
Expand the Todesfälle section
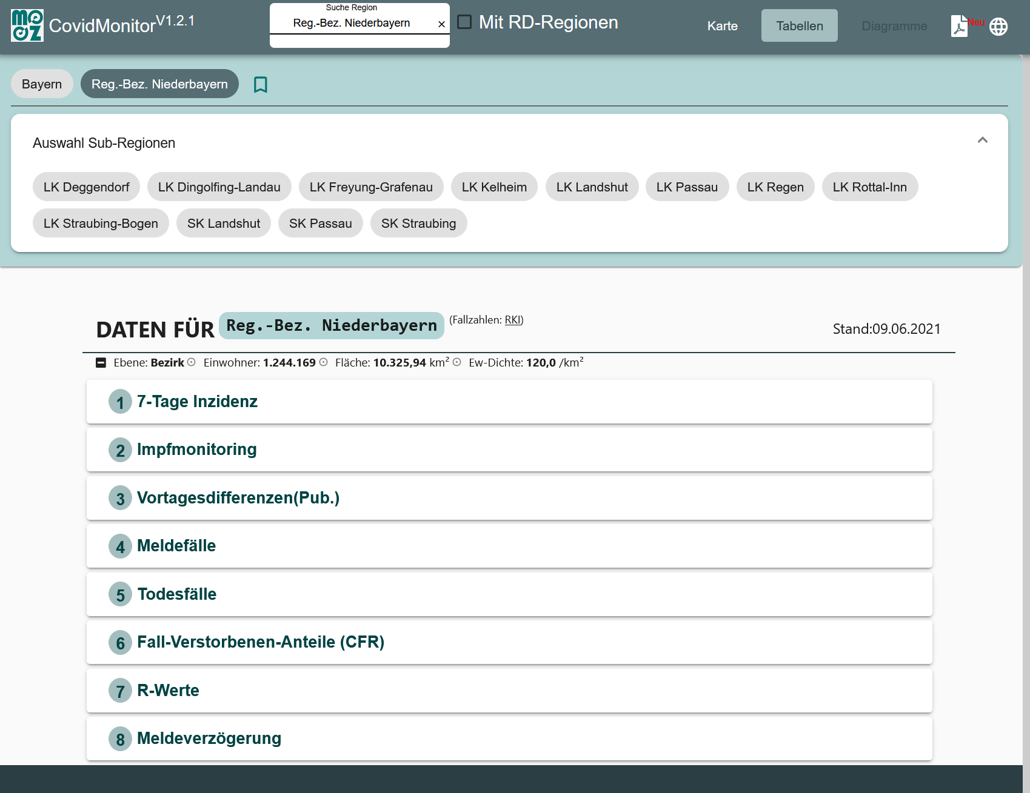[x=509, y=594]
